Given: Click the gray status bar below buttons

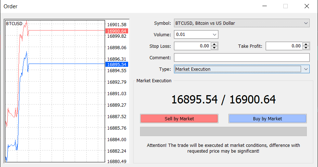Looking at the screenshot, I should point(223,131).
